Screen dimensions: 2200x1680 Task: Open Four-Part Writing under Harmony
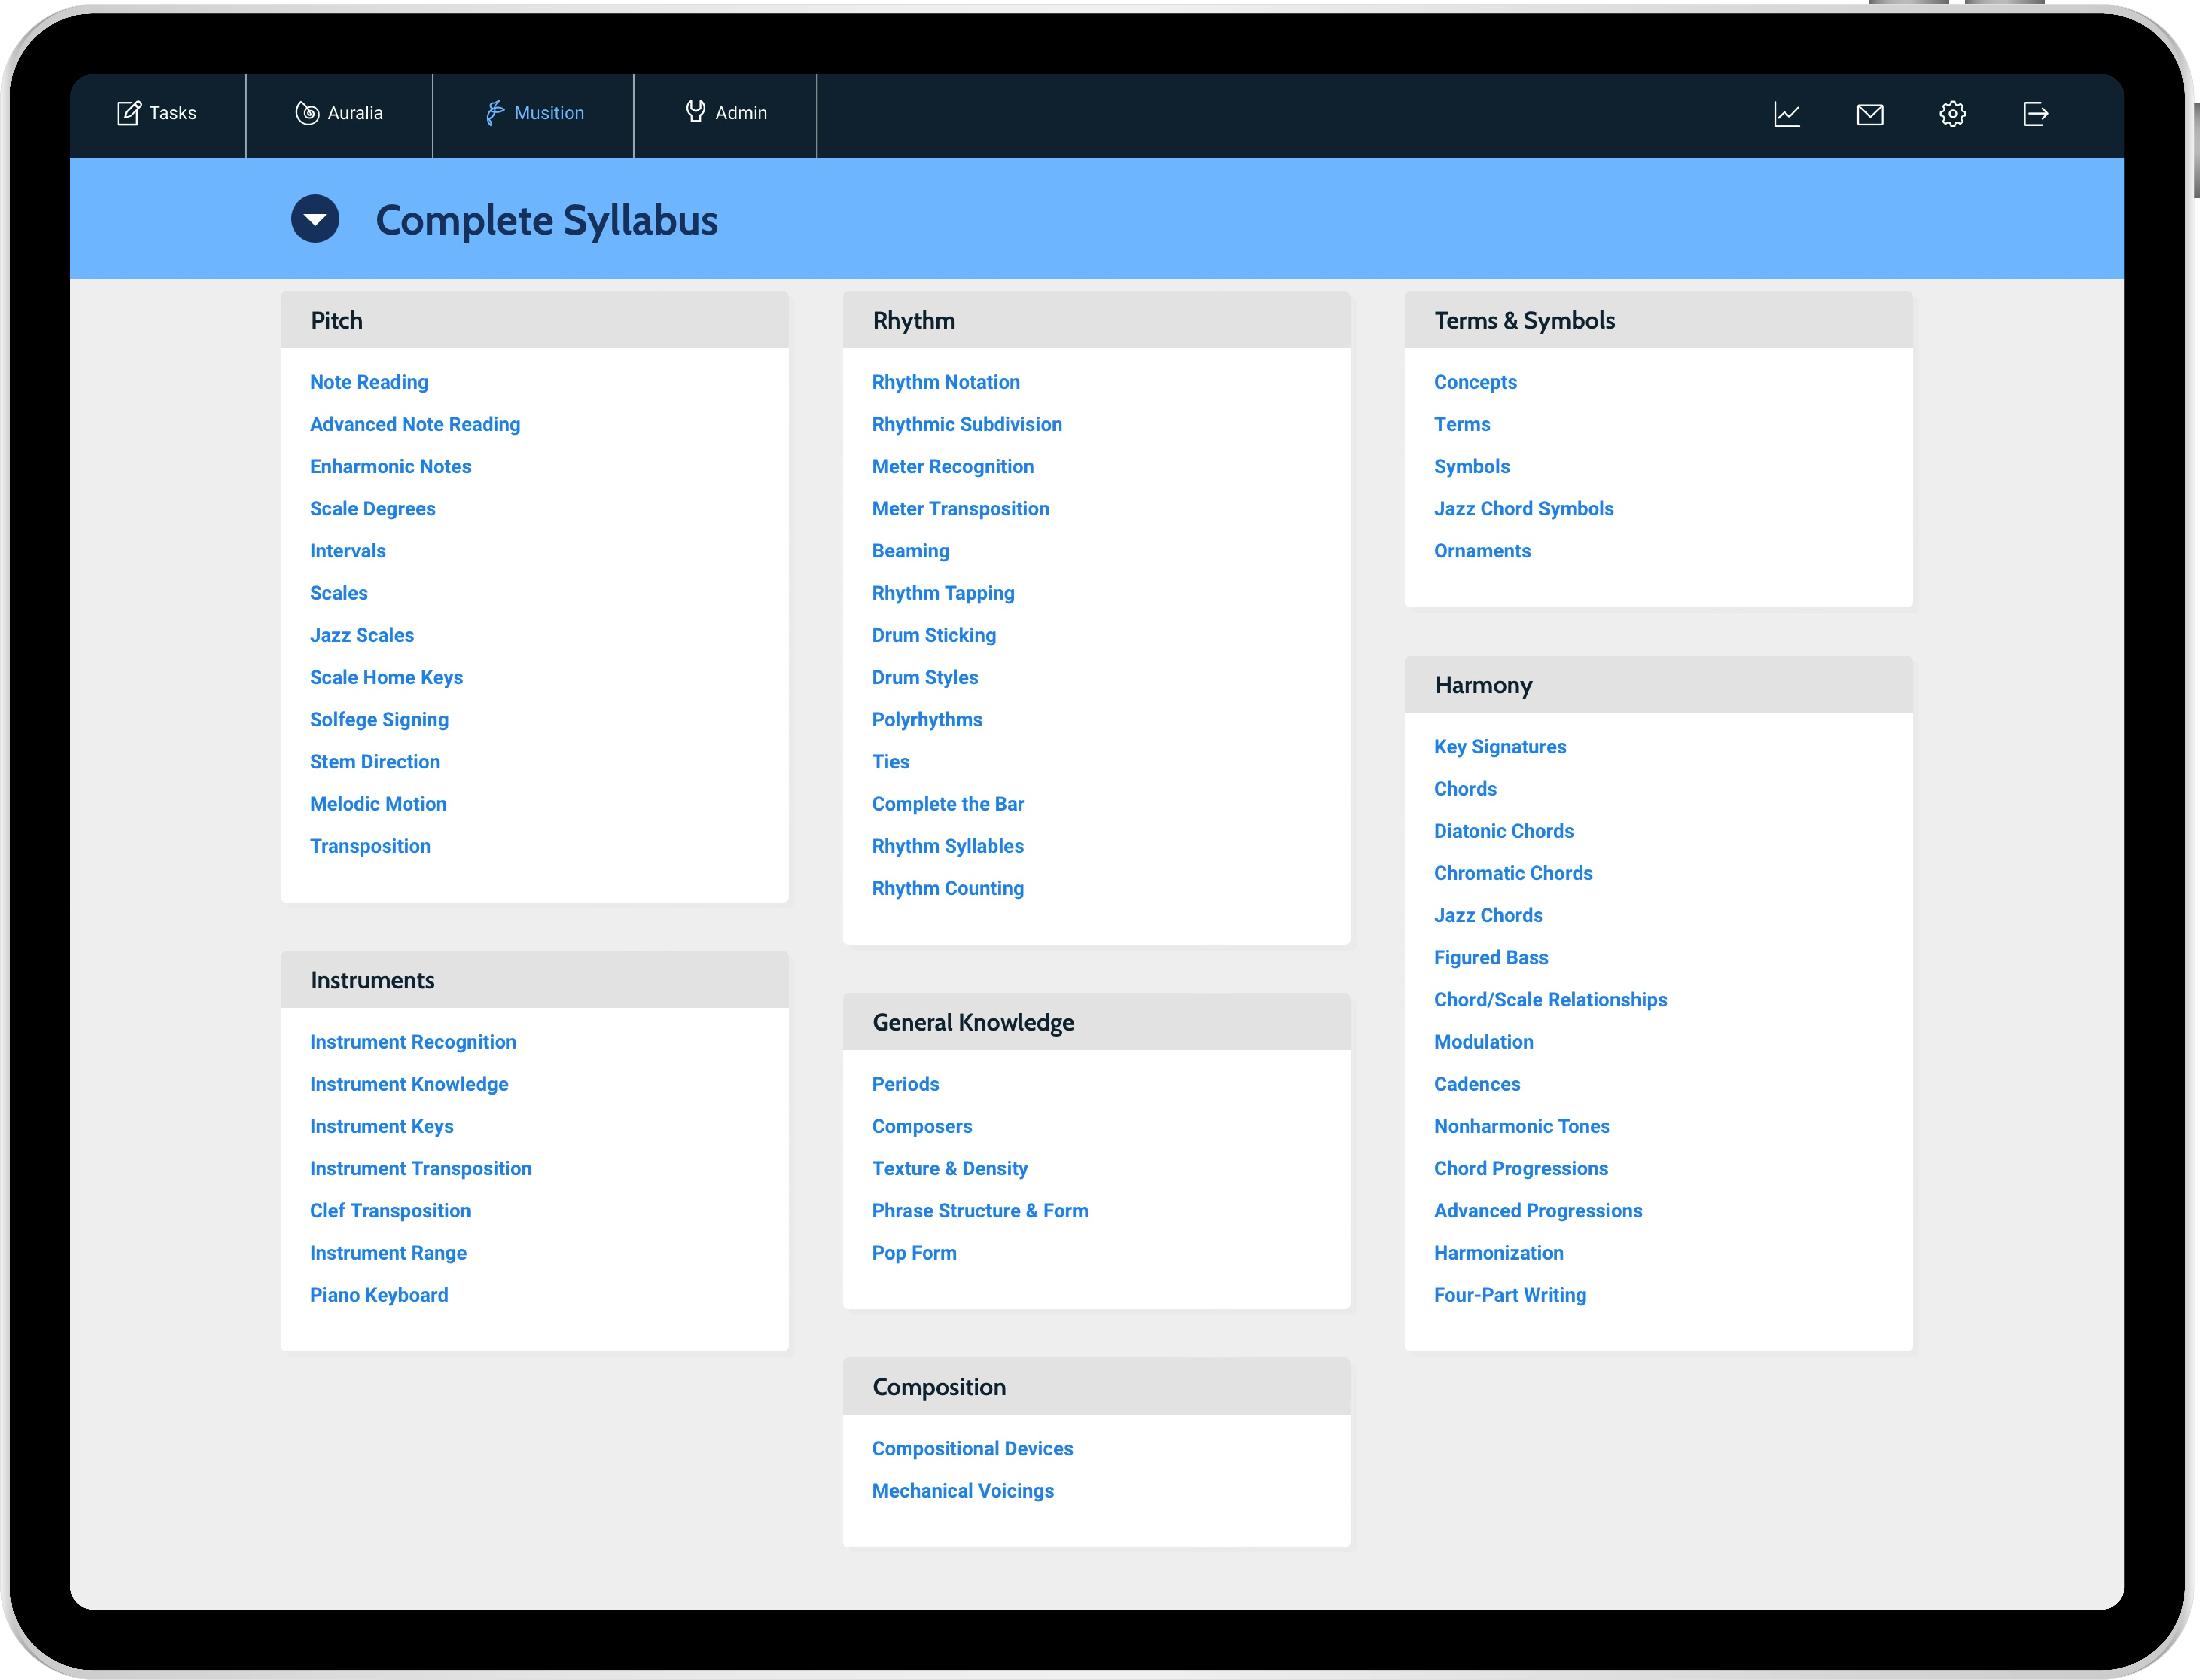click(x=1509, y=1295)
